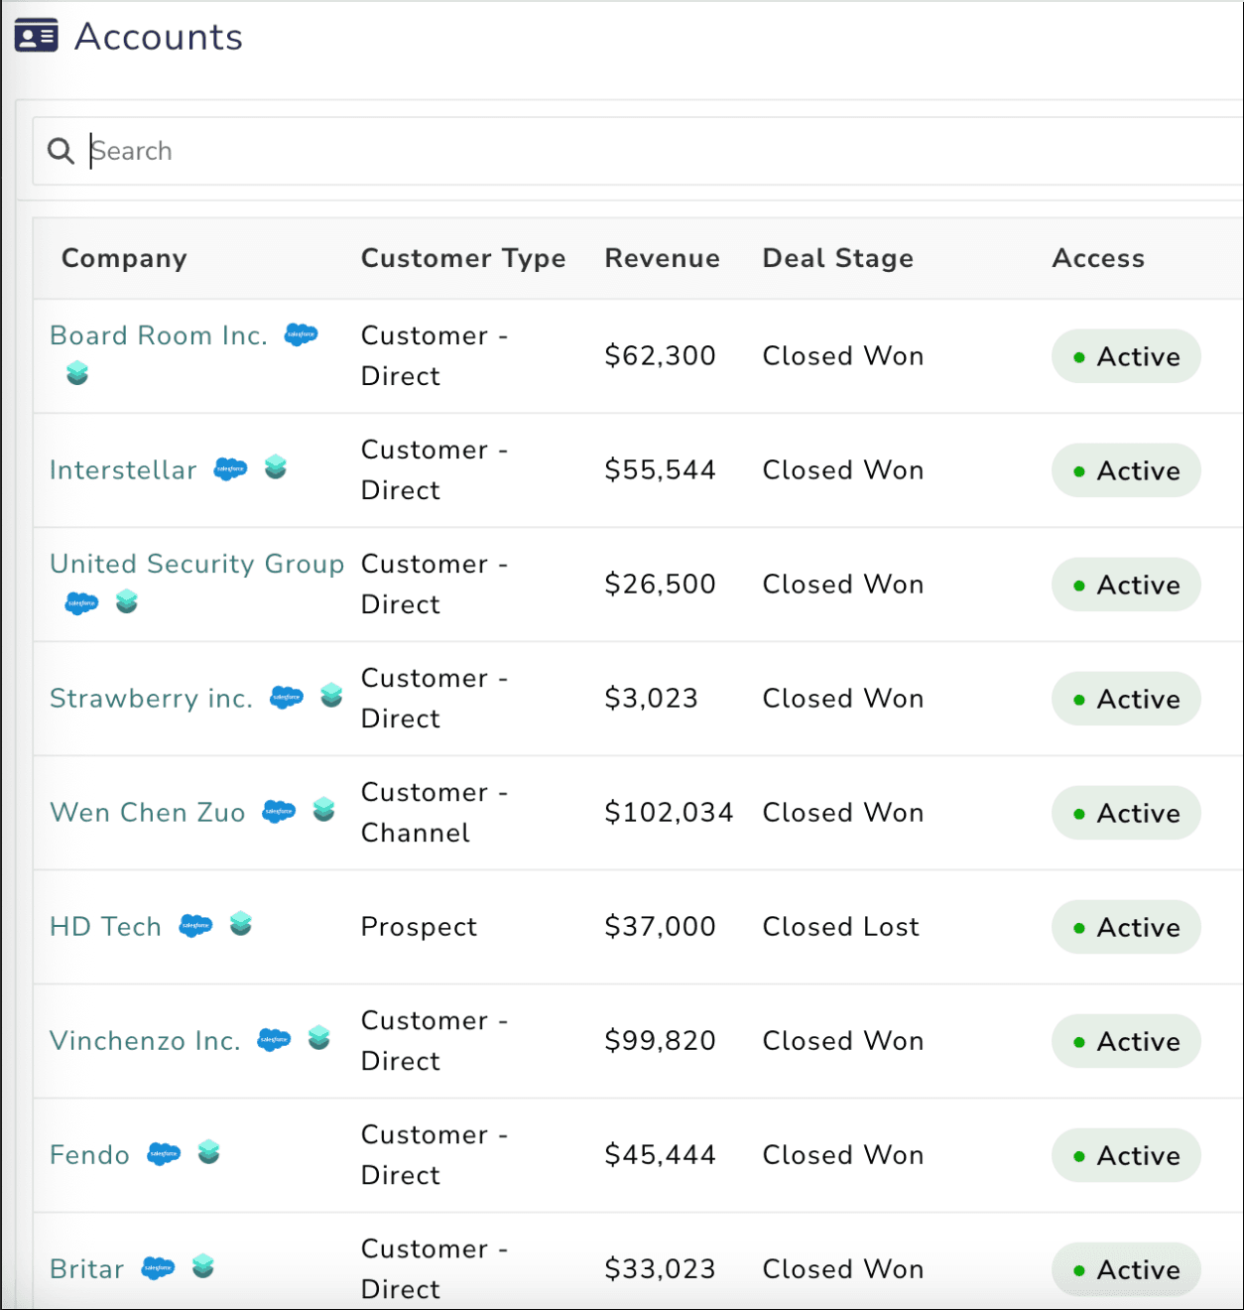The height and width of the screenshot is (1310, 1244).
Task: Click the teal stack icon next to Britar
Action: pyautogui.click(x=203, y=1265)
